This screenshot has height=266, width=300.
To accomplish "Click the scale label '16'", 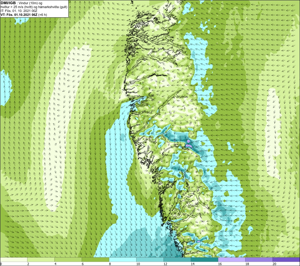I will pyautogui.click(x=220, y=264).
